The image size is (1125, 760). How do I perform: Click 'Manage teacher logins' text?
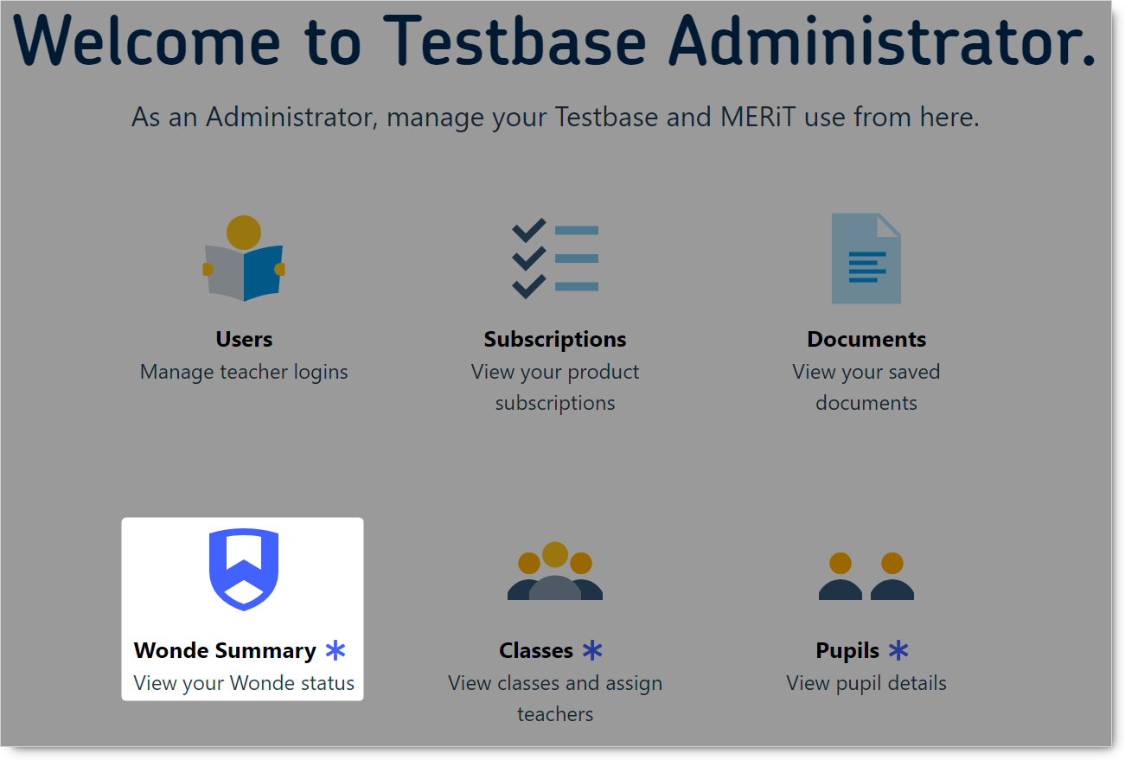[x=244, y=372]
